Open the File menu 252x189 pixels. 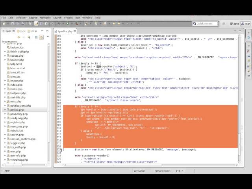4,18
